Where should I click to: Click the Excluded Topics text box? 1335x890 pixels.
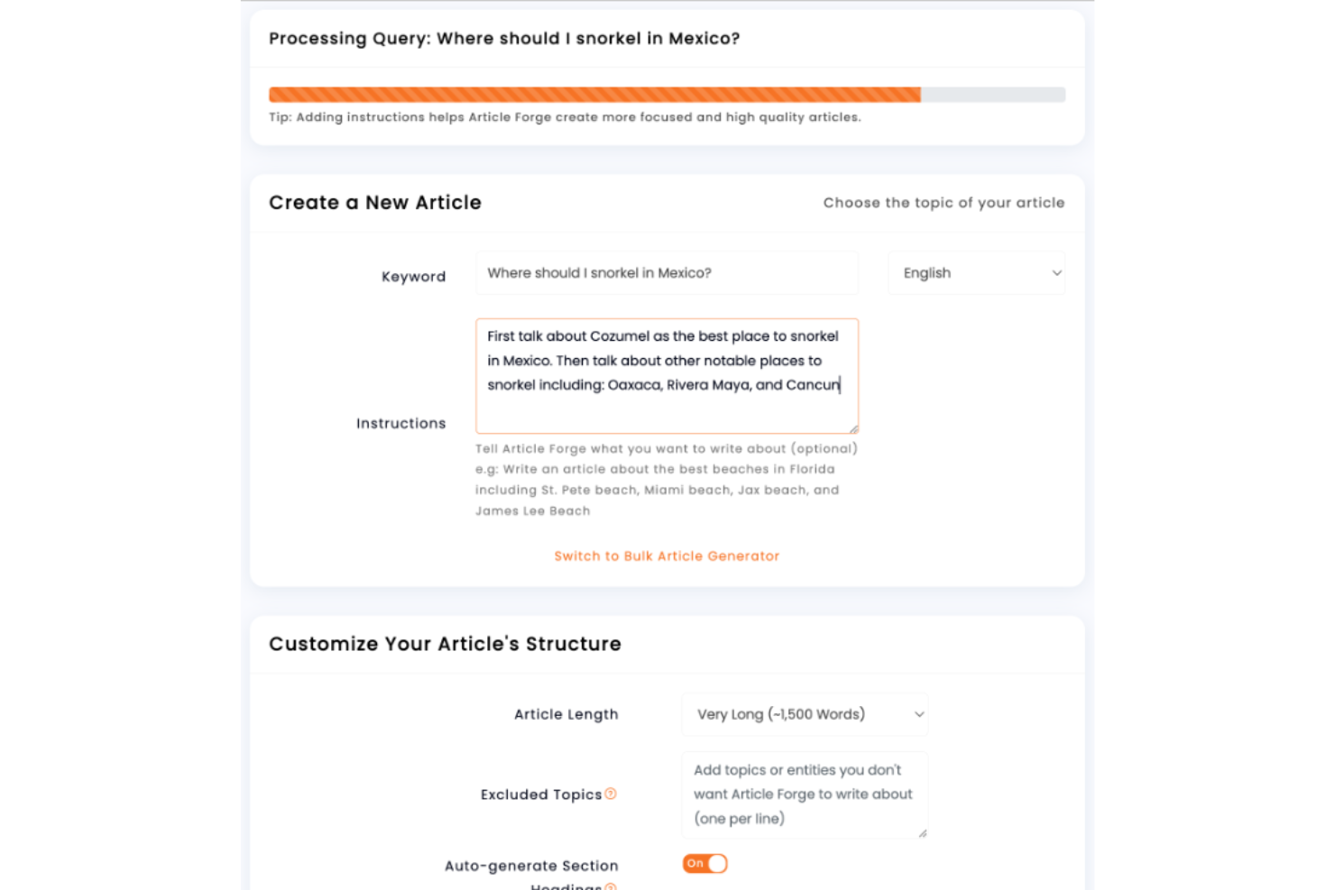(805, 794)
